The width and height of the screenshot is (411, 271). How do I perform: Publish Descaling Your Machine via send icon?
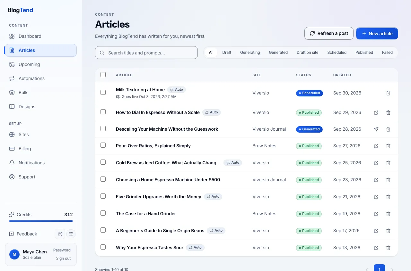[x=376, y=129]
